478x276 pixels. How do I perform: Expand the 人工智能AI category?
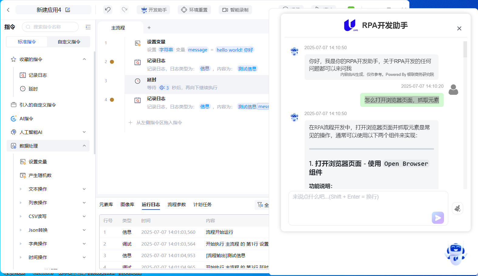(84, 132)
